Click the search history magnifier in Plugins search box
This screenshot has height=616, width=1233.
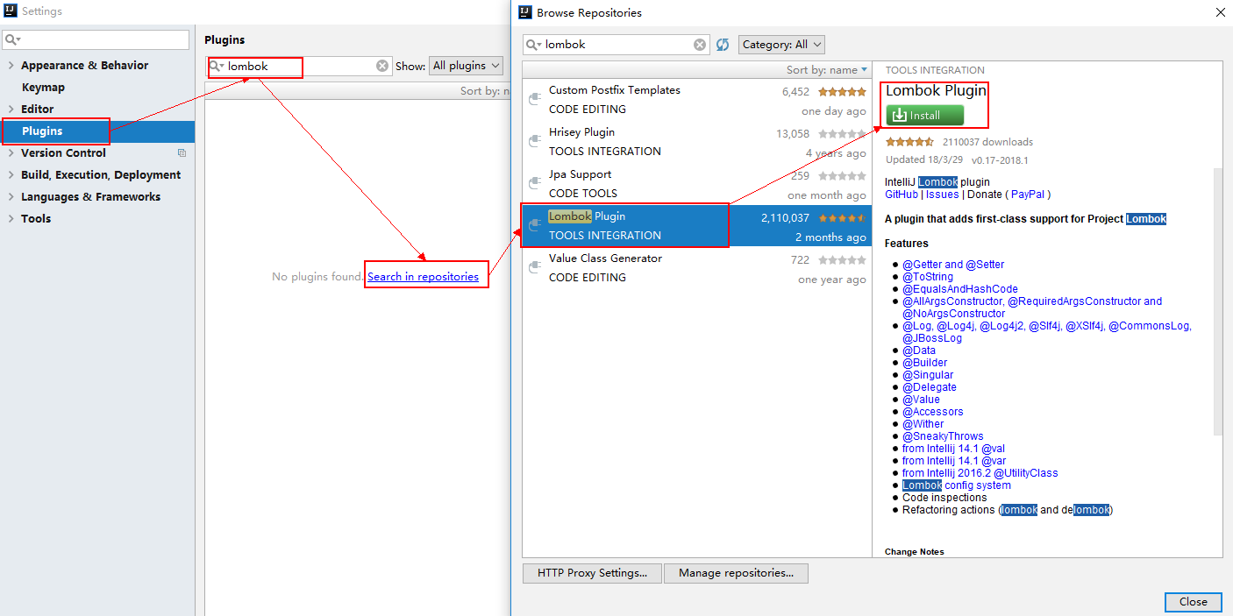tap(217, 66)
